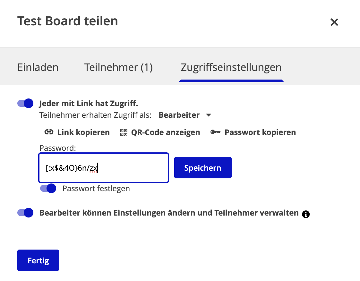Click the info icon next to Bearbeiter settings toggle
The width and height of the screenshot is (360, 281).
[x=306, y=214]
